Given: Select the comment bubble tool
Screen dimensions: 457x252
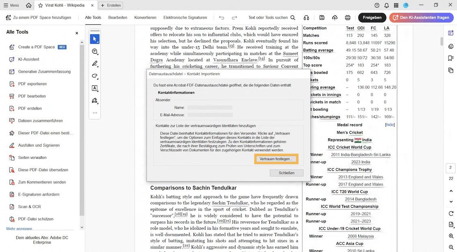Looking at the screenshot, I should tap(95, 52).
